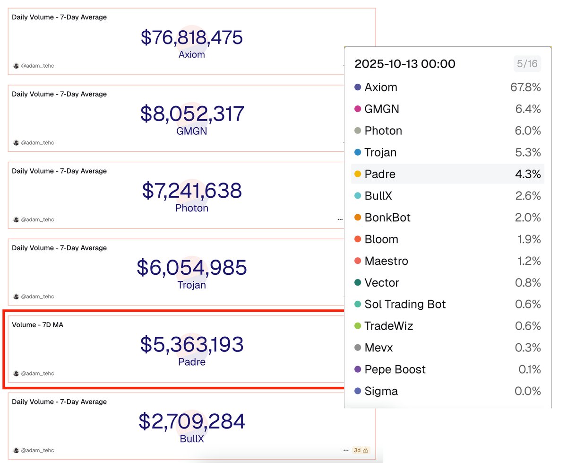Click author avatar on the Padre card
This screenshot has height=463, width=567.
pyautogui.click(x=16, y=374)
